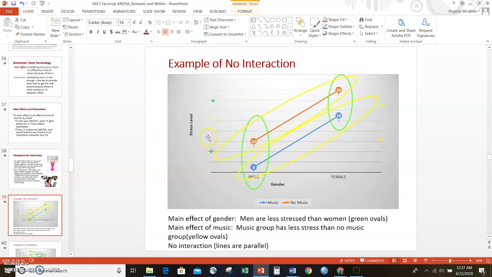Viewport: 492px width, 277px height.
Task: Switch to the ANIMATIONS tab
Action: tap(124, 12)
